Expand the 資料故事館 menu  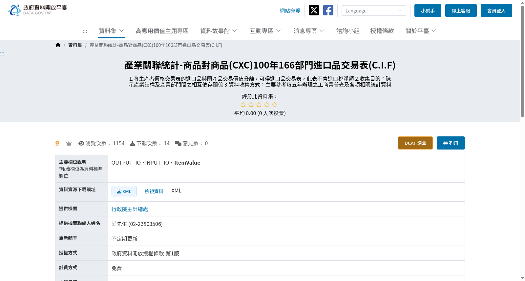point(219,31)
